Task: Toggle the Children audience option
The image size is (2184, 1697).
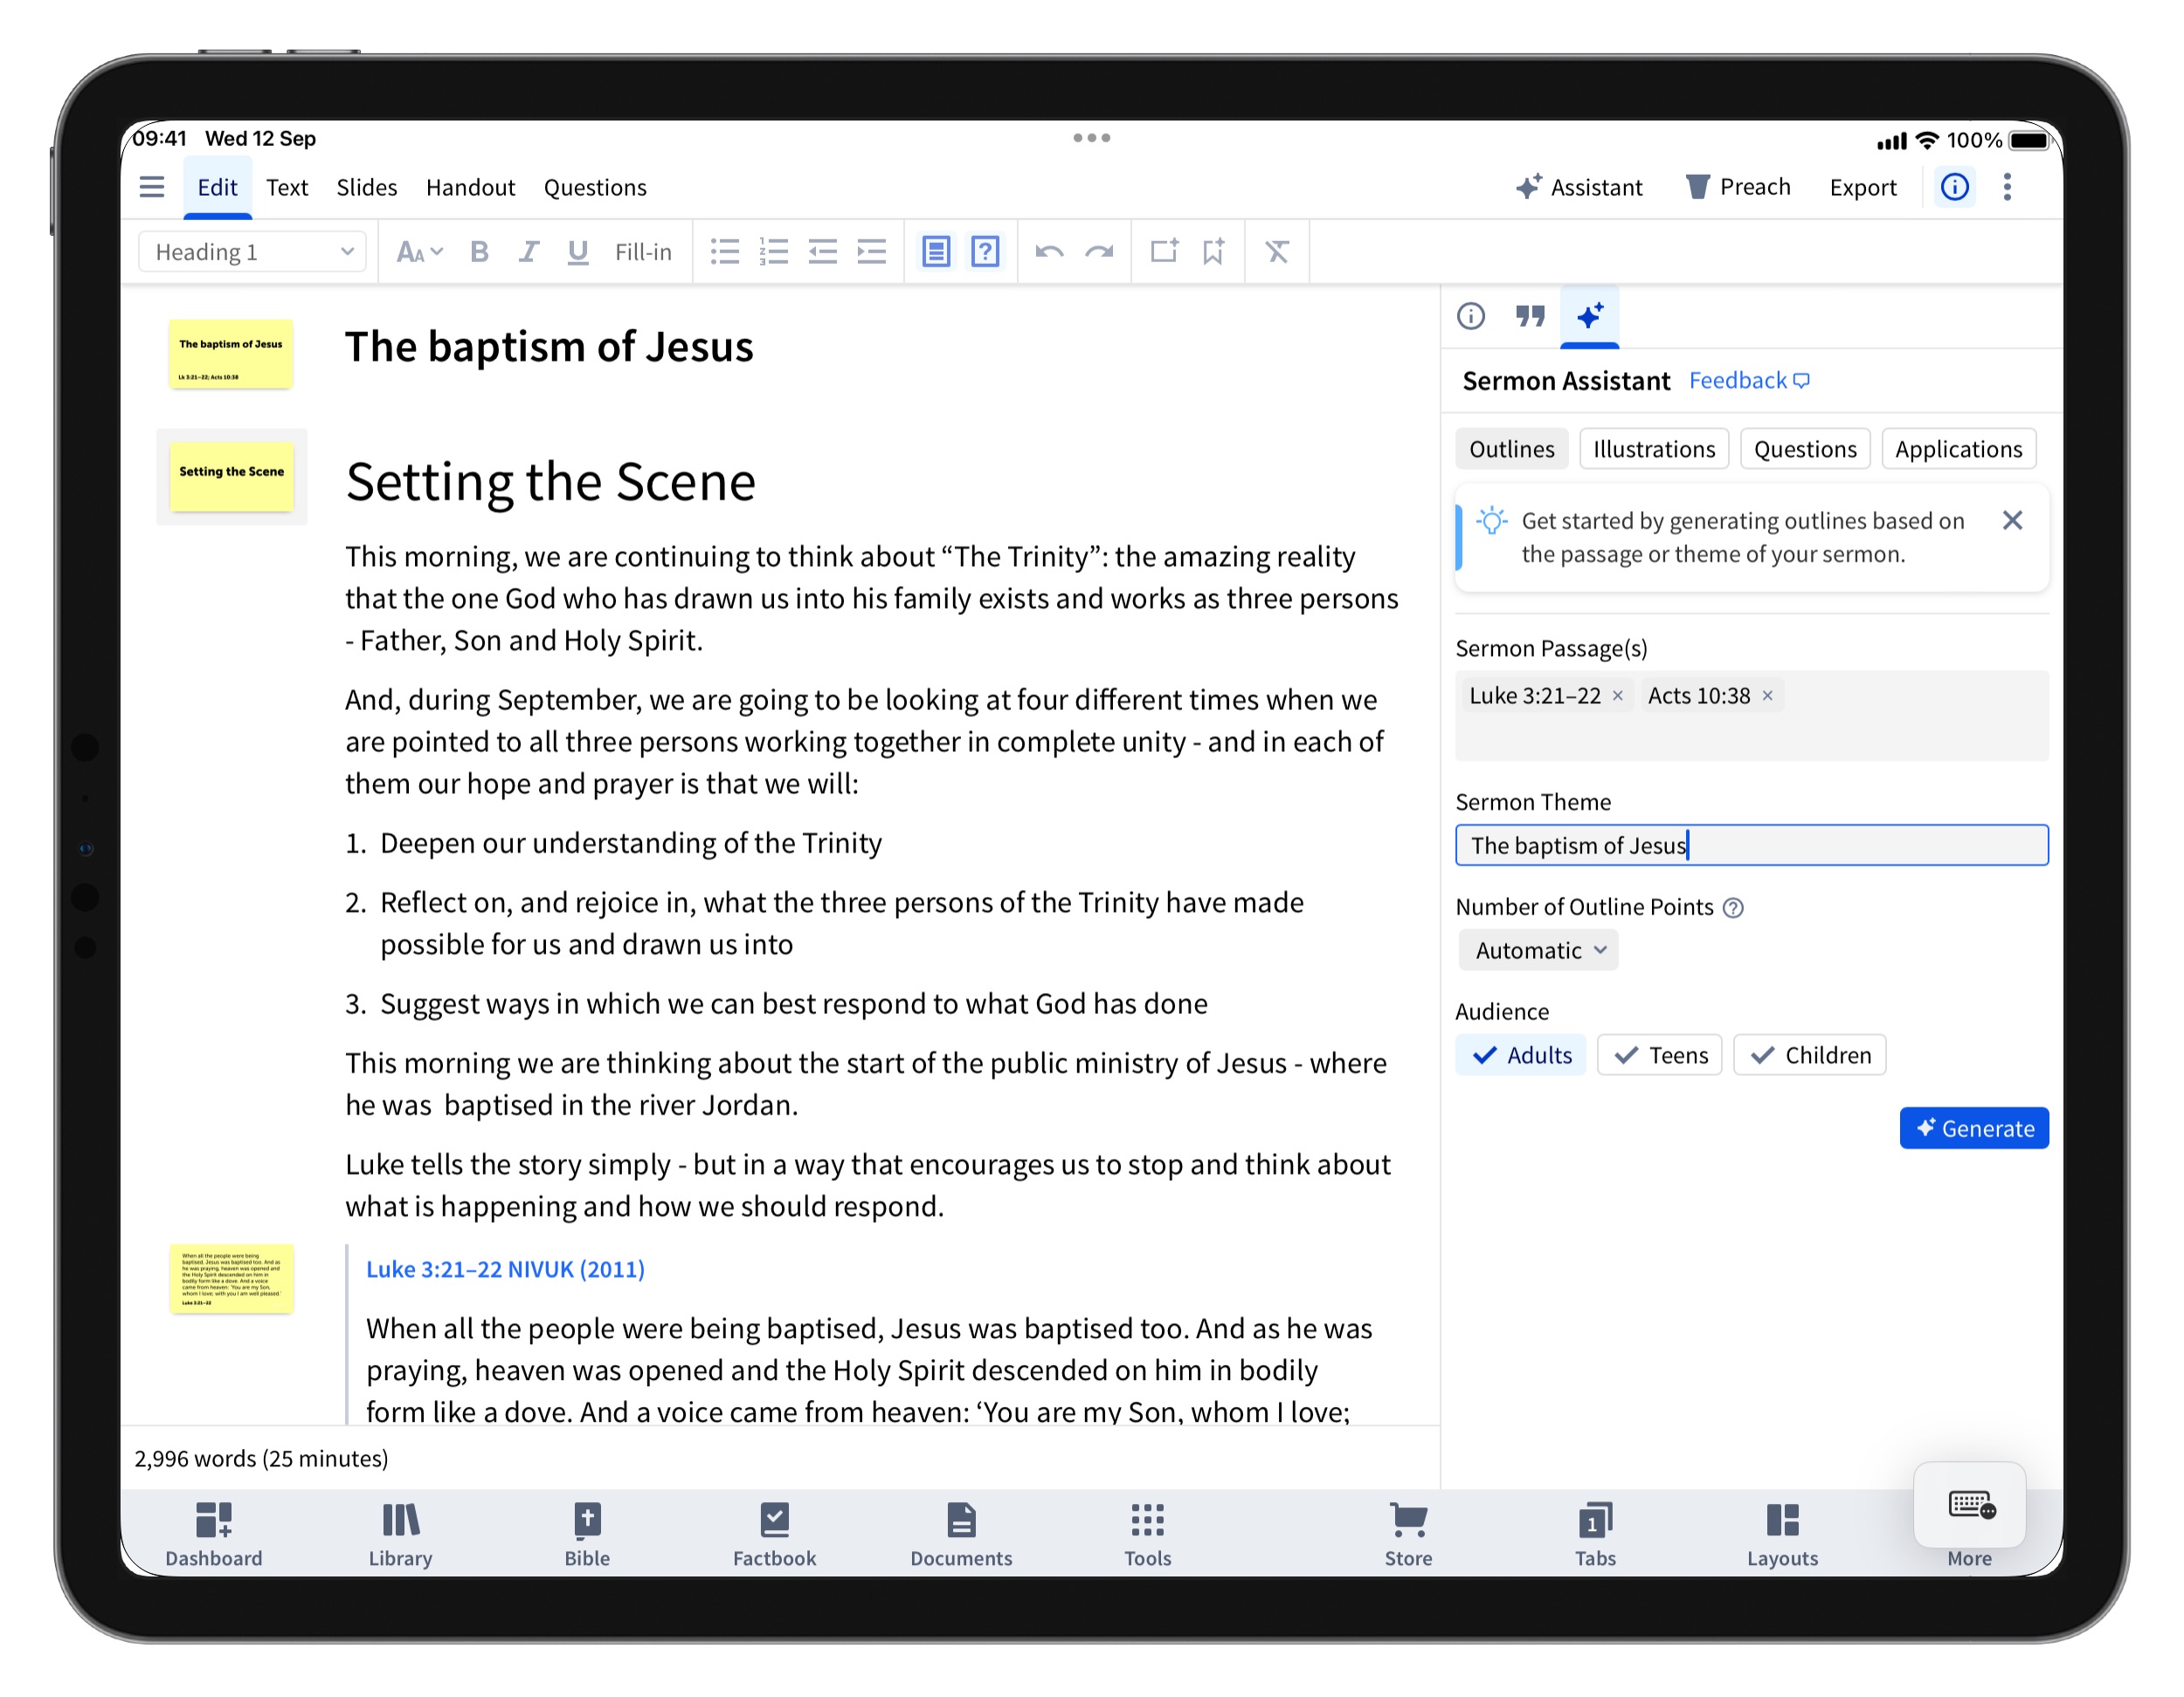Action: click(x=1809, y=1055)
